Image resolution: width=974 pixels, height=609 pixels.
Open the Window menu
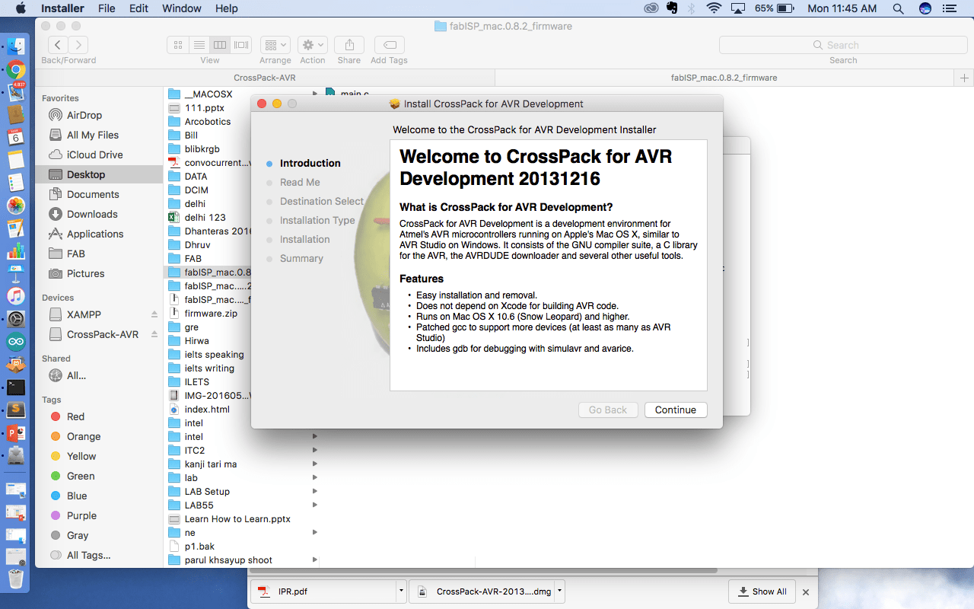(x=182, y=8)
